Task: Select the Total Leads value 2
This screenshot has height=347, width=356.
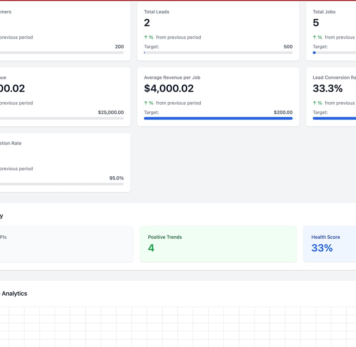Action: [147, 23]
